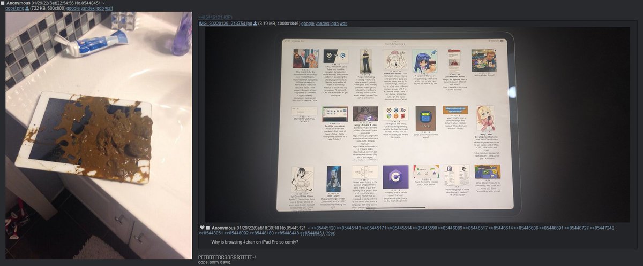Follow the >>85445121 (OP) quote link
Viewport: 643px width, 266px height.
coord(216,18)
